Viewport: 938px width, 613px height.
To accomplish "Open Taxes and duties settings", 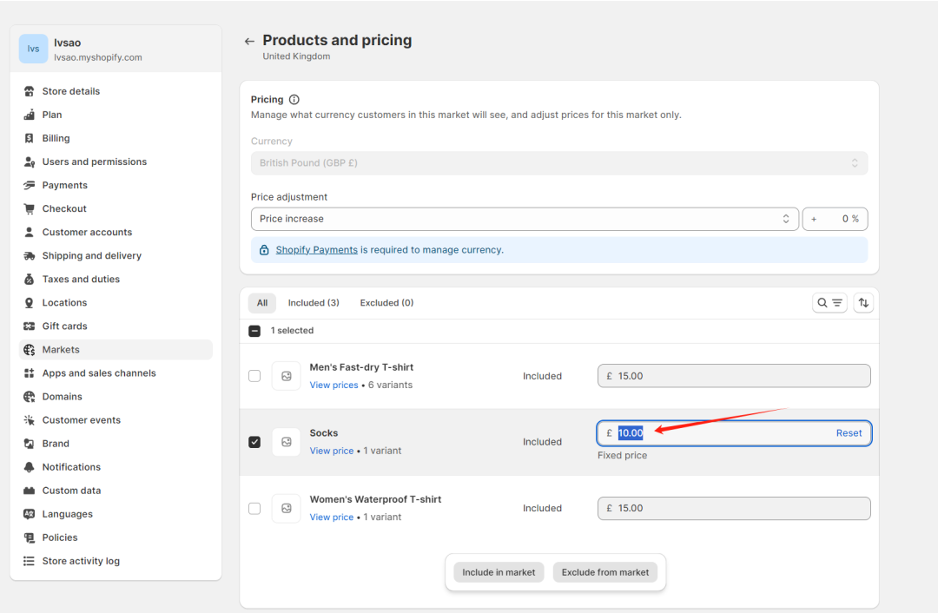I will [116, 279].
